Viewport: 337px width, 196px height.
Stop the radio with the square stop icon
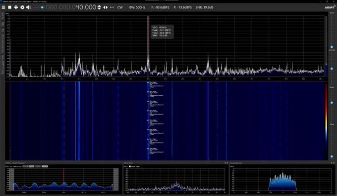pos(10,7)
